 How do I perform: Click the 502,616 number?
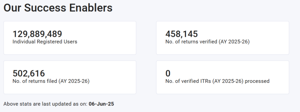29,73
